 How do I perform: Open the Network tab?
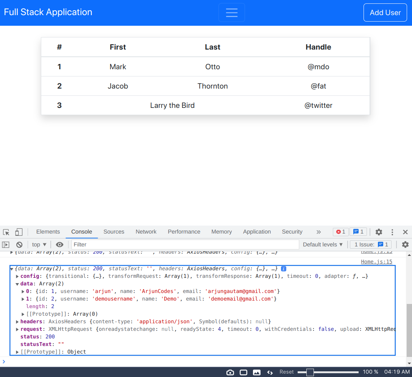click(146, 232)
